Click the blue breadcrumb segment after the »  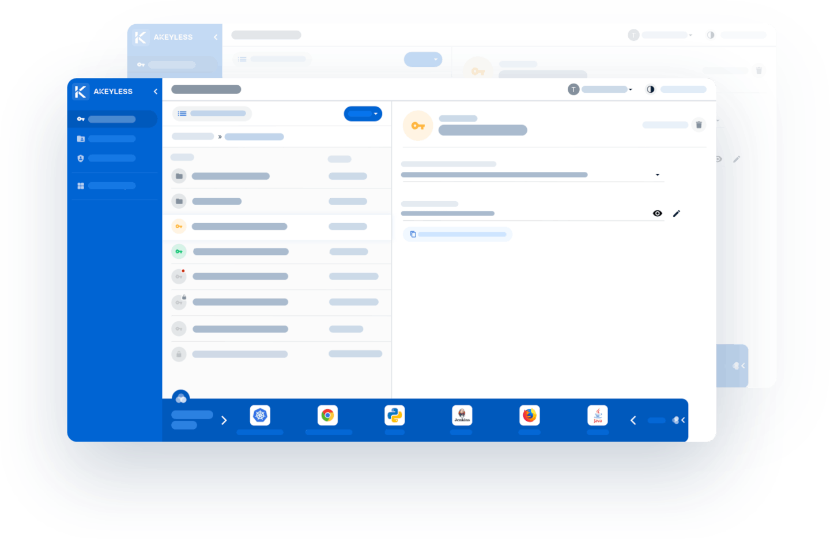click(x=254, y=137)
